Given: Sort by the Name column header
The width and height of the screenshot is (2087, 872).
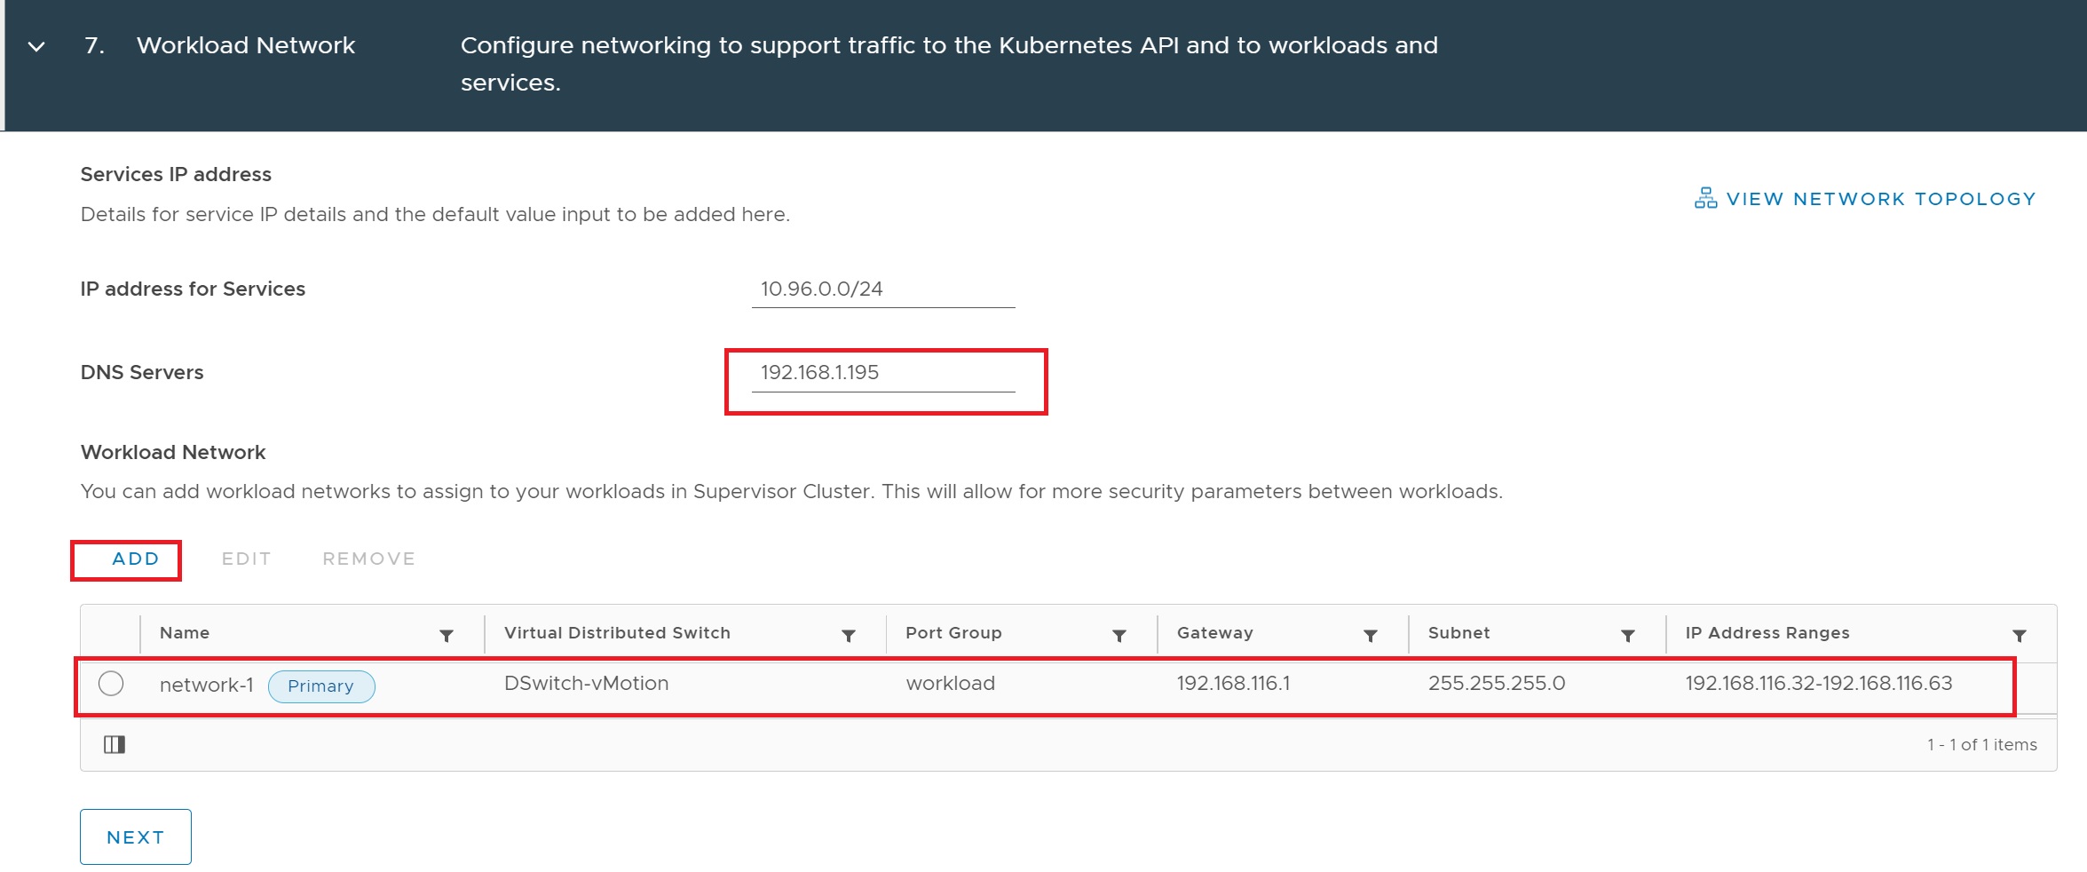Looking at the screenshot, I should click(185, 633).
